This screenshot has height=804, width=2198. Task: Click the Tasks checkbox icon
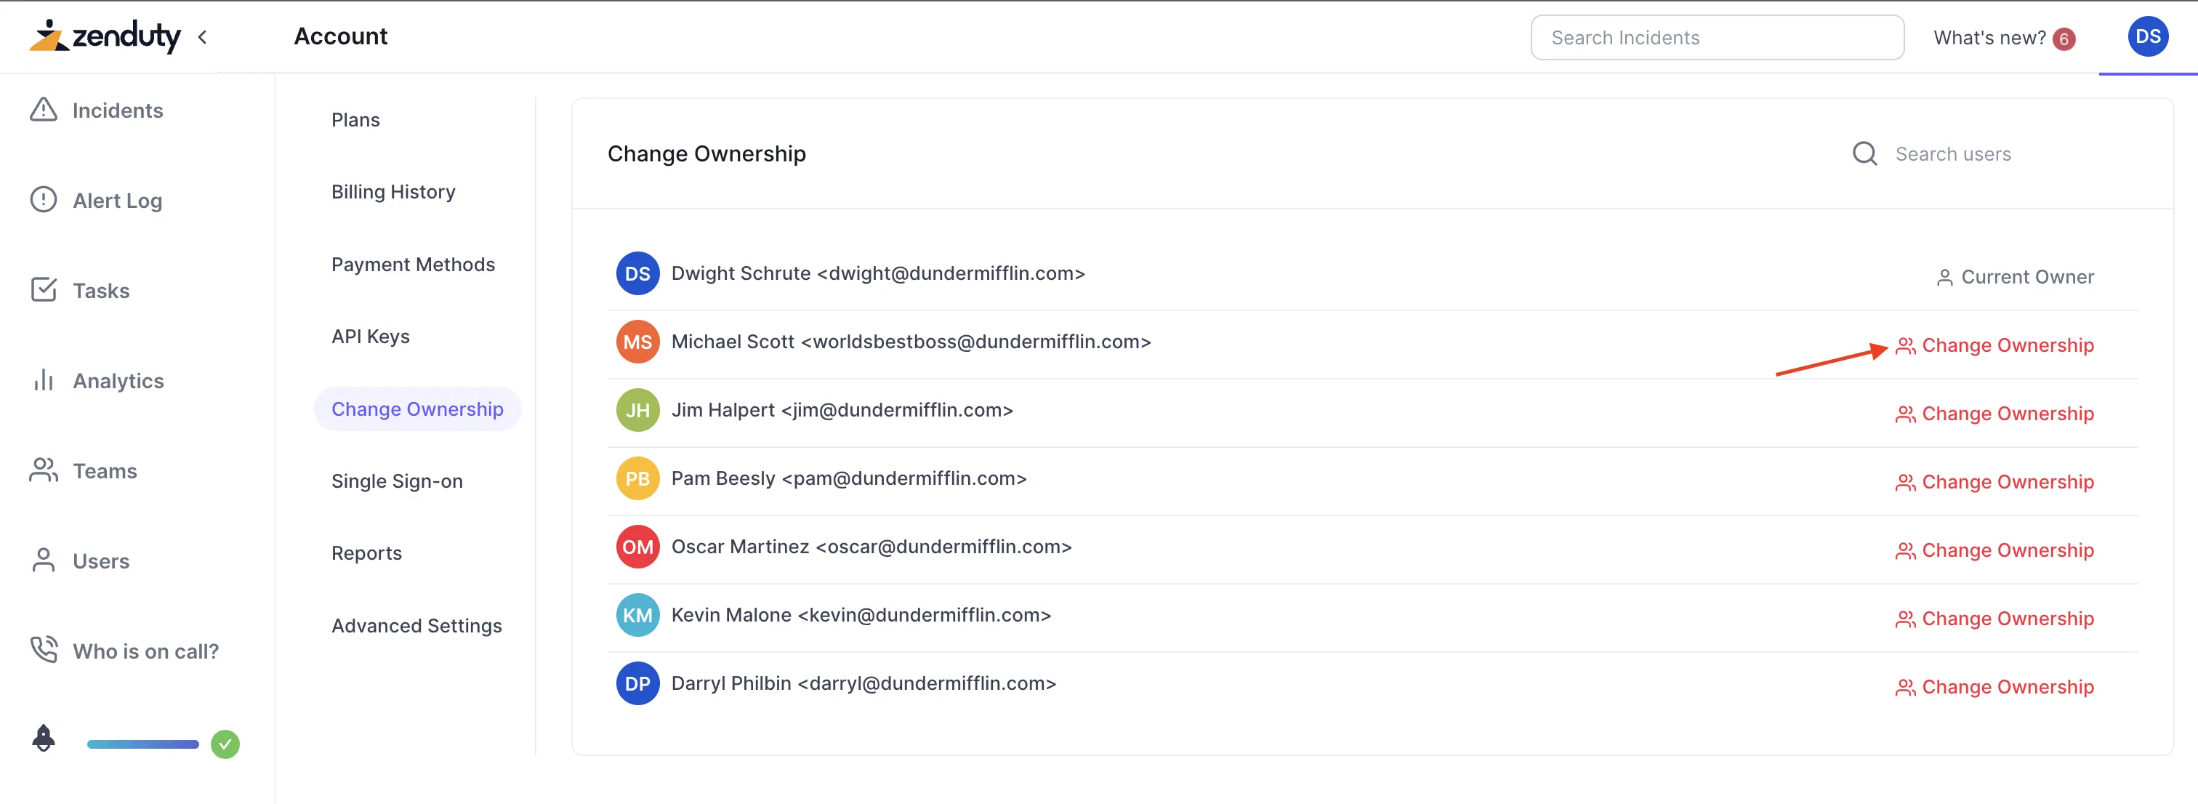(x=44, y=290)
